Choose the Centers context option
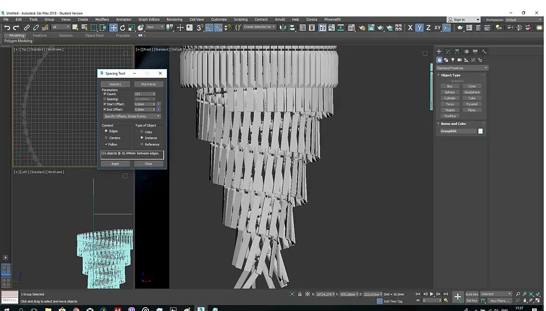 tap(106, 138)
